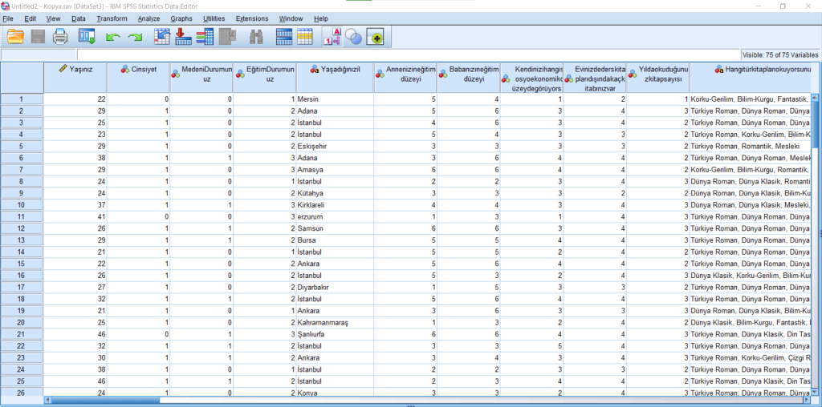Click the green Redo arrow
Image resolution: width=822 pixels, height=407 pixels.
pos(135,37)
